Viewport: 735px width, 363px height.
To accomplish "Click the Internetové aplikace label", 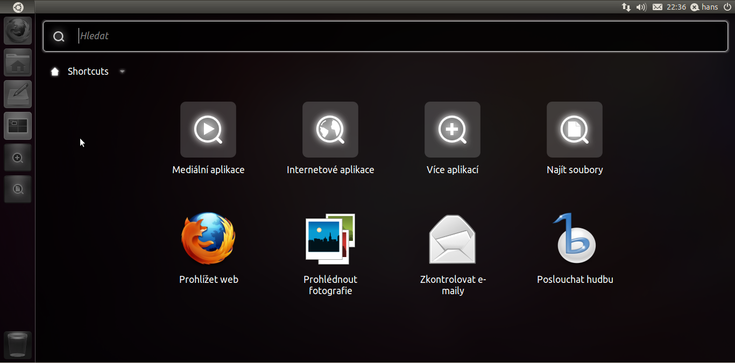I will point(330,170).
